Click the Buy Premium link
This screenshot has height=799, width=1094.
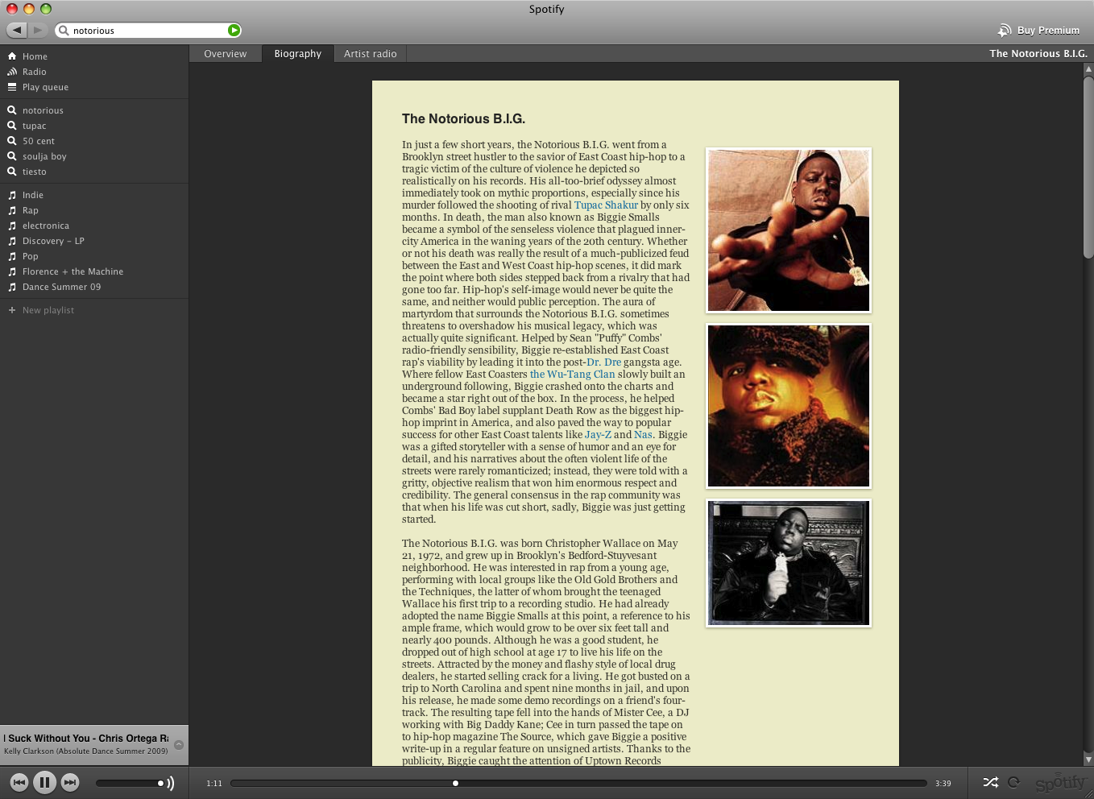(x=1048, y=31)
